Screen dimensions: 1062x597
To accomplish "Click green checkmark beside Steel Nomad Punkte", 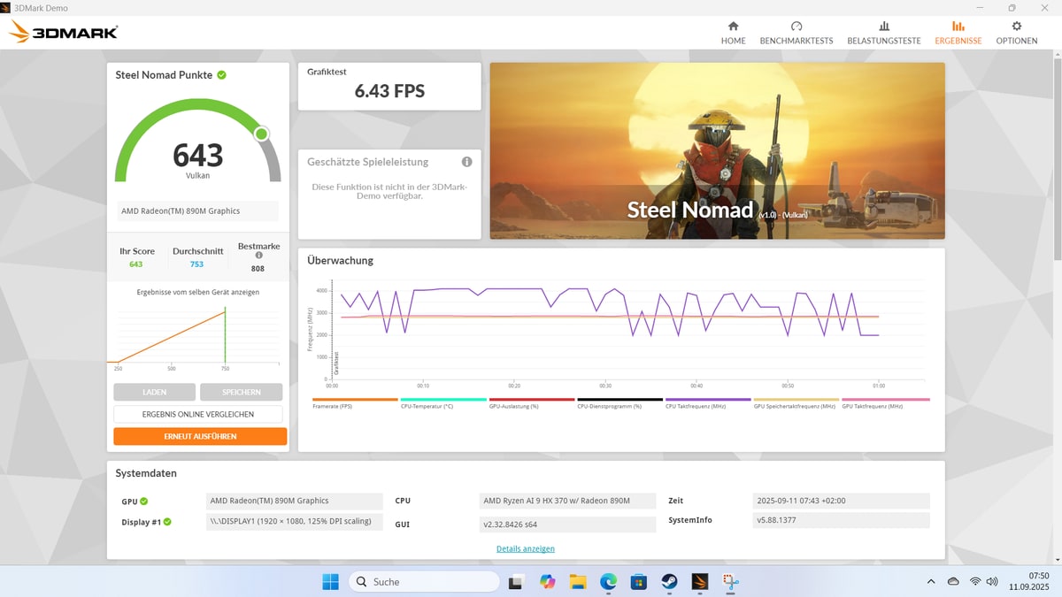I will click(x=221, y=75).
